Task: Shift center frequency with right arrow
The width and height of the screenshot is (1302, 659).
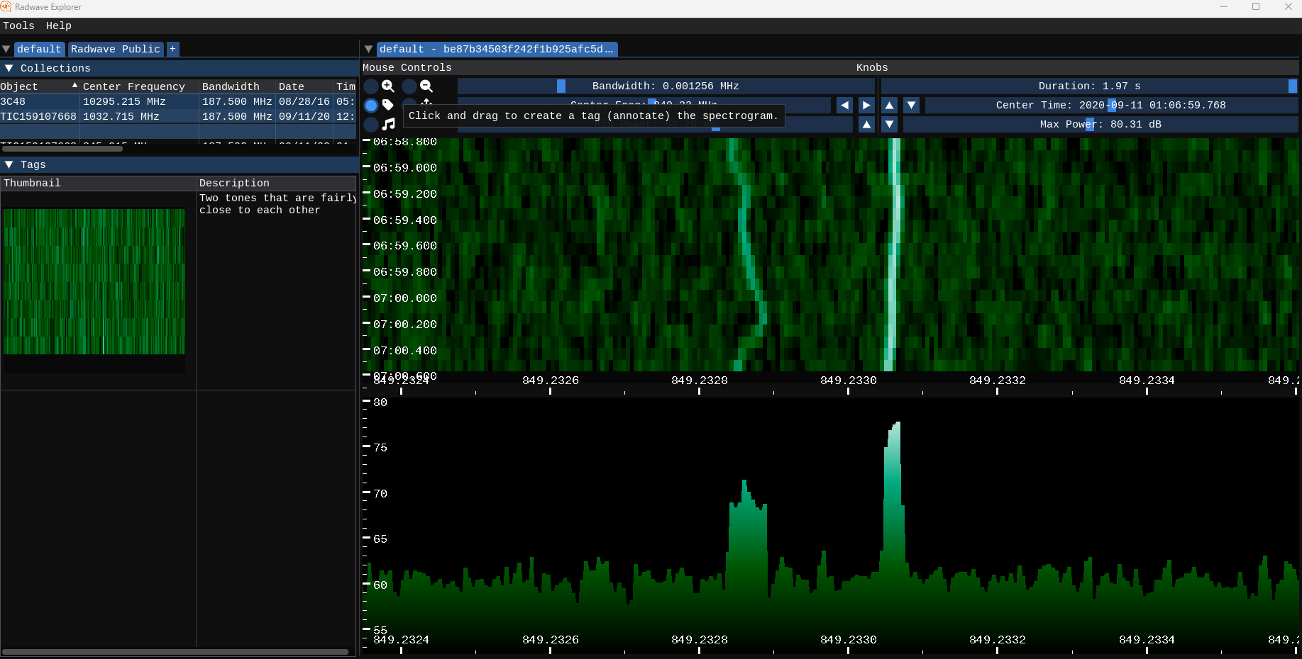Action: tap(866, 105)
